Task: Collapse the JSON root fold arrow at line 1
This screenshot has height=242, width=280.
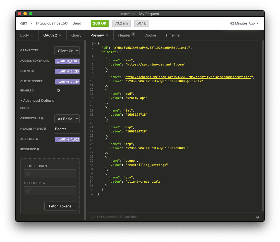Action: click(95, 44)
